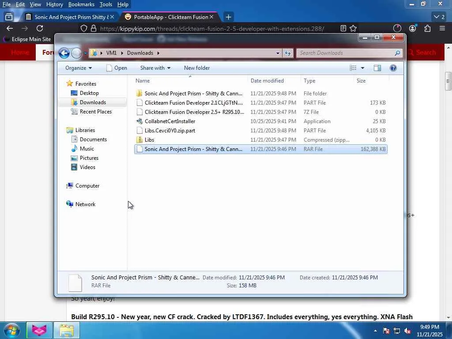
Task: Open Firefox History menu
Action: 54,4
